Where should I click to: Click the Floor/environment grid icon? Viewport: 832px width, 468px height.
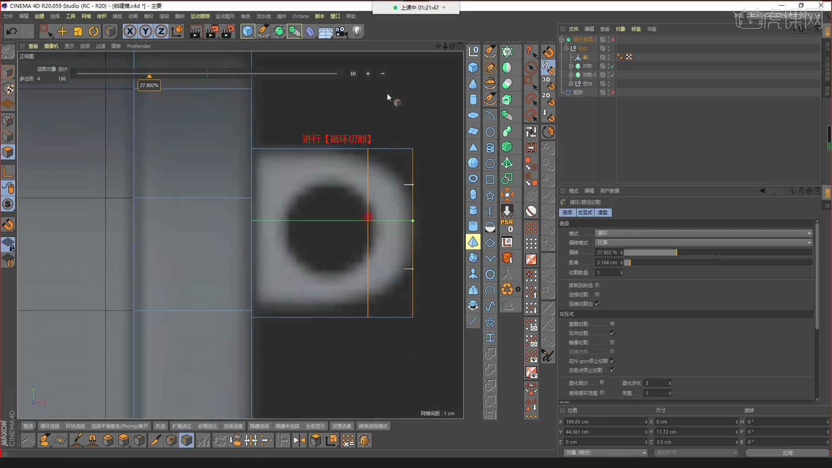(325, 31)
